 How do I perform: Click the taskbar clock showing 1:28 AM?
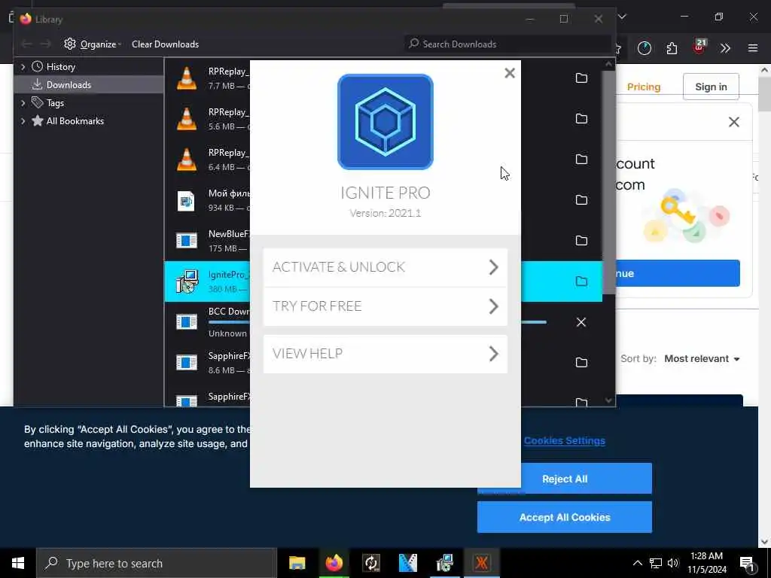point(706,563)
